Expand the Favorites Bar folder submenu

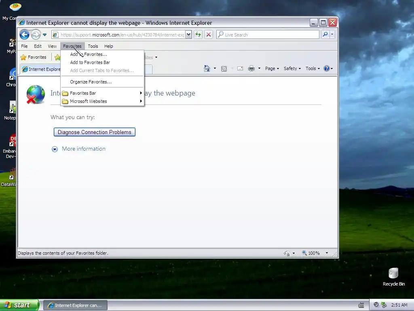102,93
